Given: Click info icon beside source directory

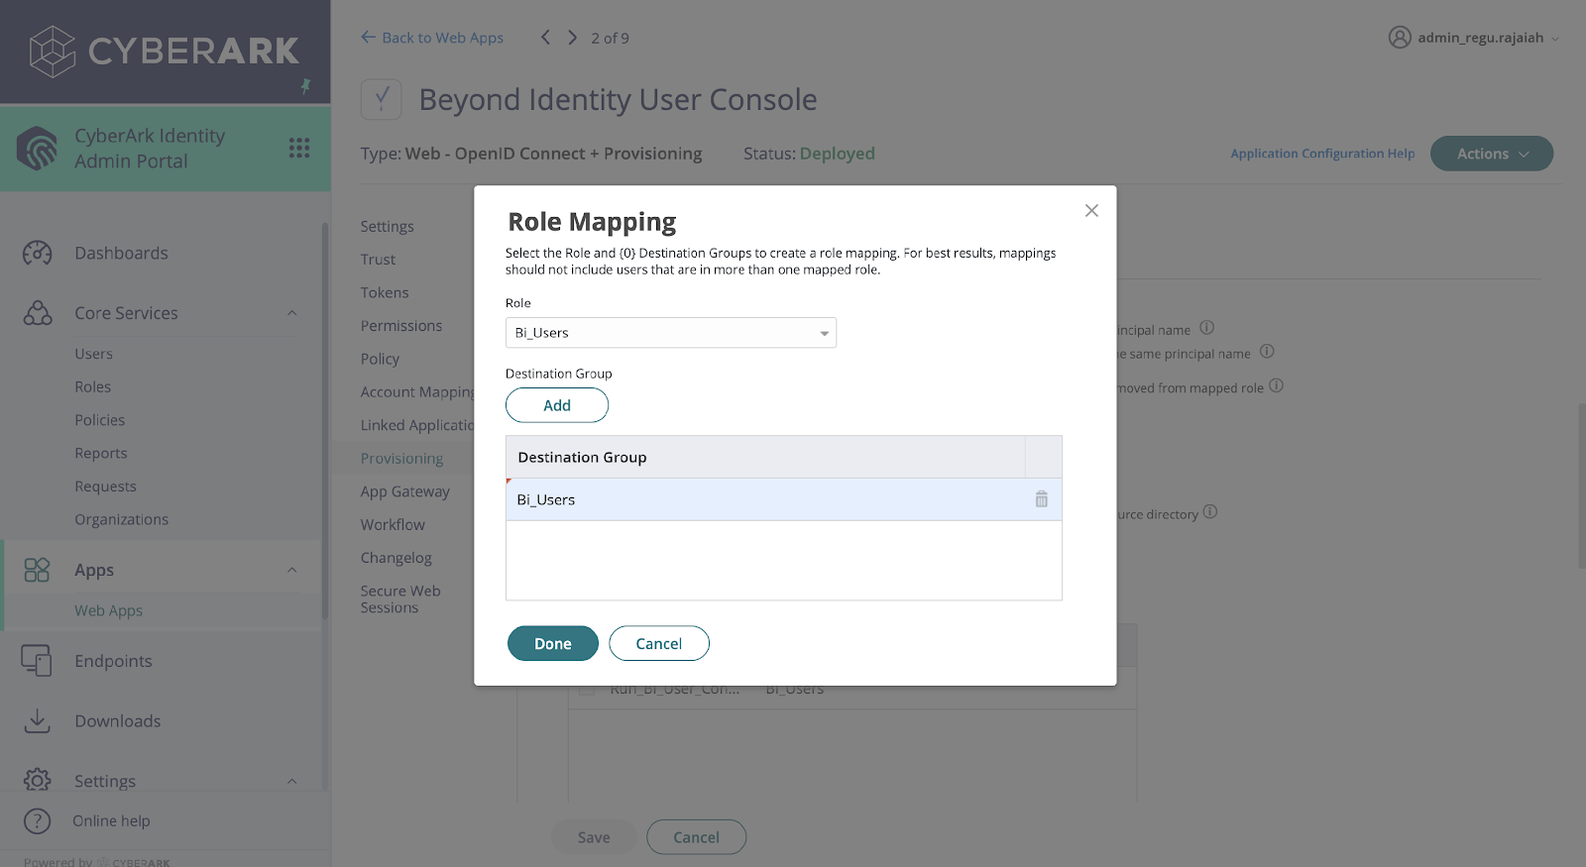Looking at the screenshot, I should (x=1210, y=512).
